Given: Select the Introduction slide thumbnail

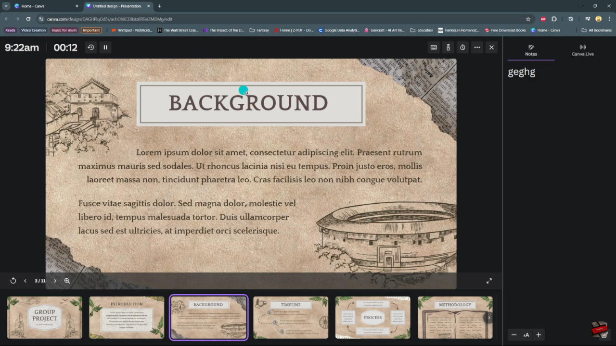Looking at the screenshot, I should [x=127, y=317].
